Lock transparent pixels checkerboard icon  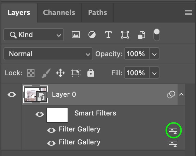point(31,73)
